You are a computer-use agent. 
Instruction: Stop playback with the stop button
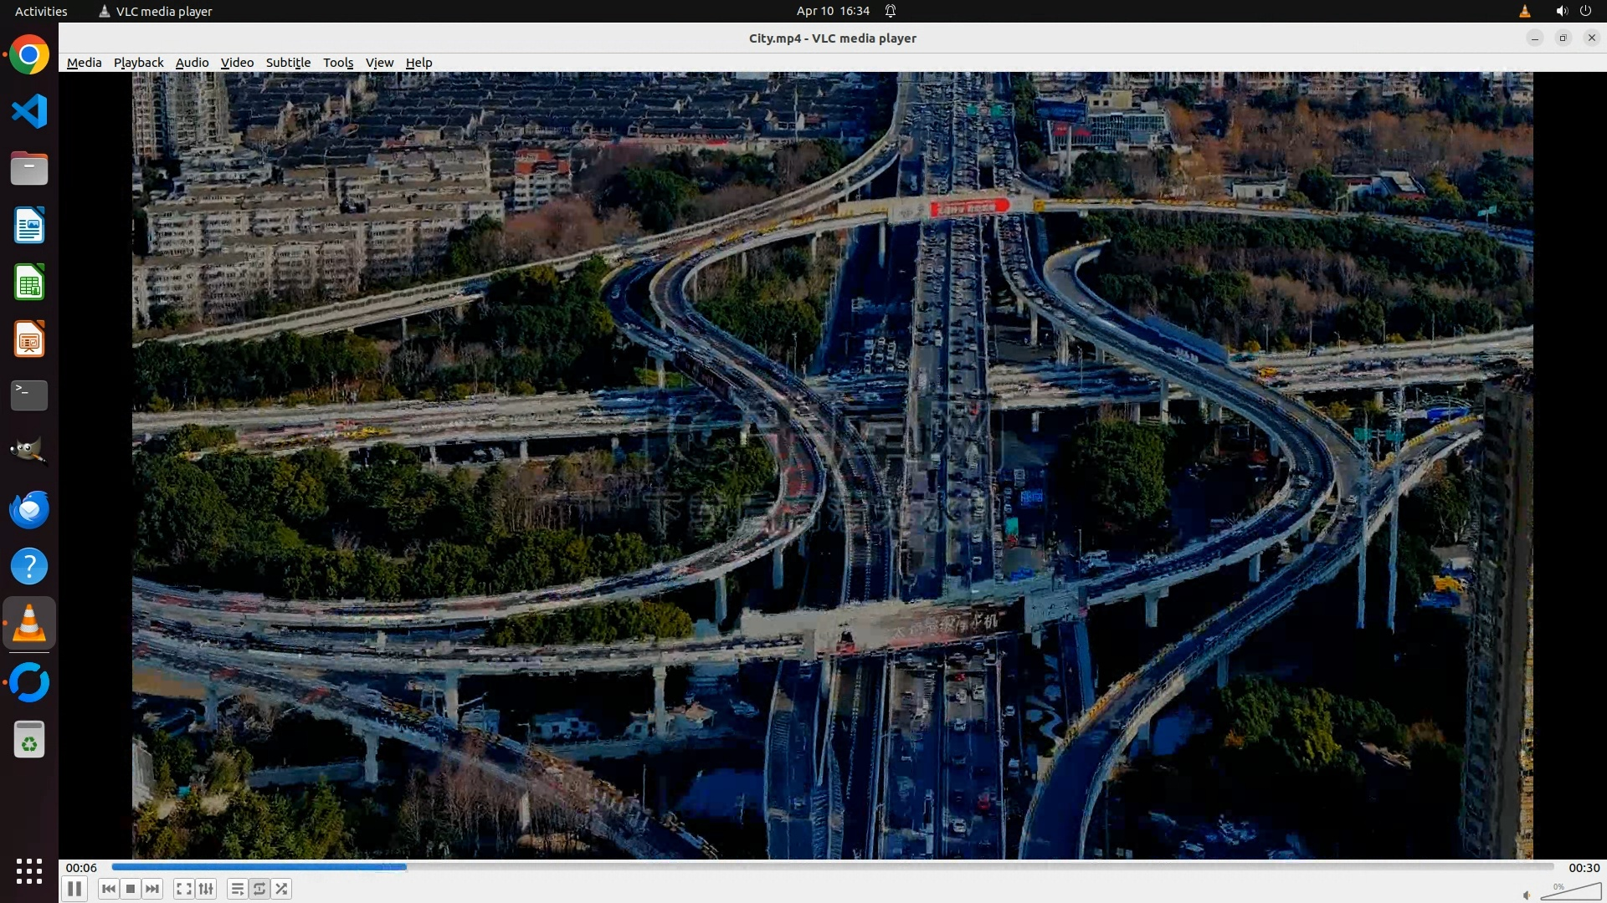click(131, 889)
